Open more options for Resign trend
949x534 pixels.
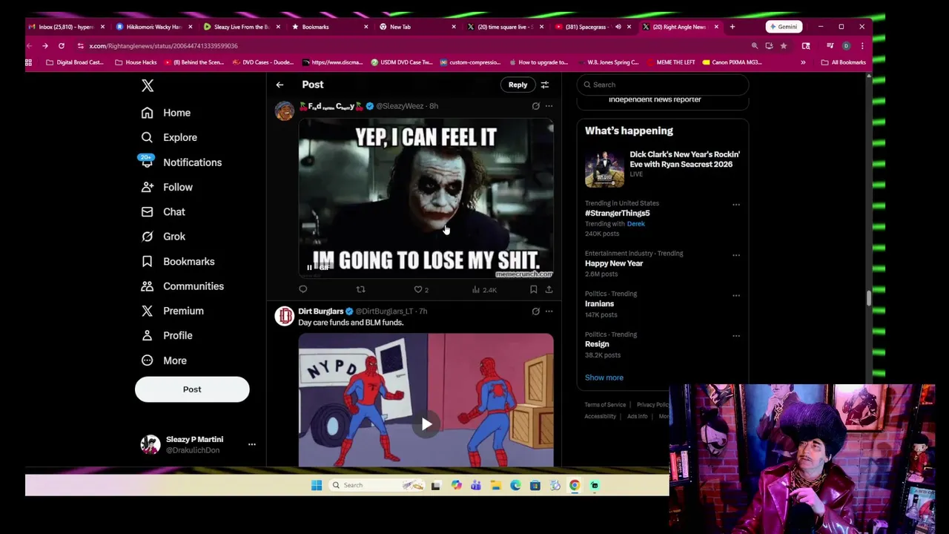(x=736, y=336)
